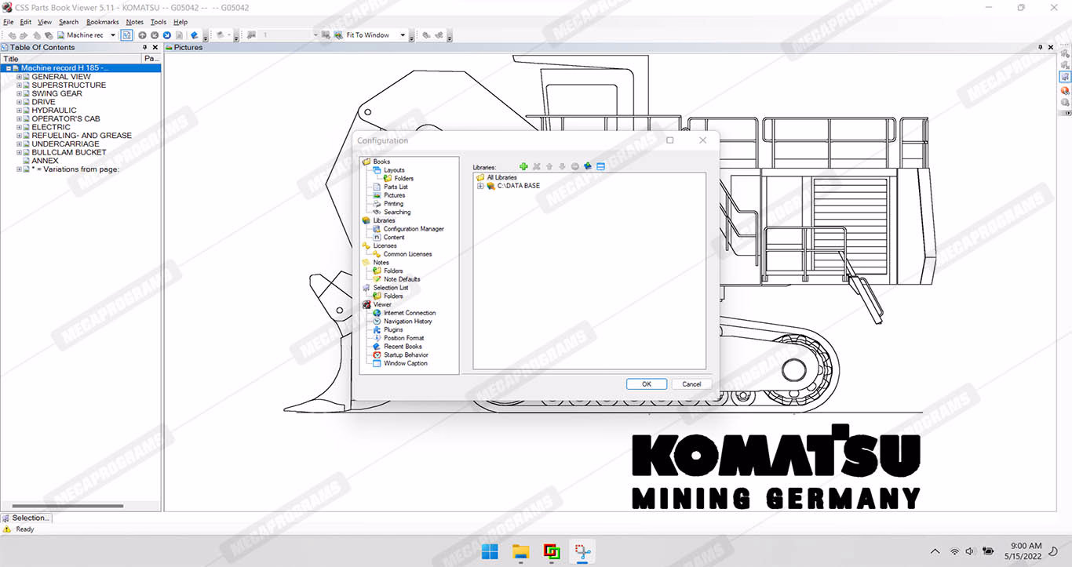Click the Internet Connection globe icon
1072x567 pixels.
(x=377, y=313)
